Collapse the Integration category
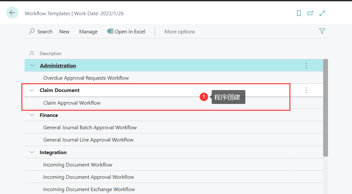The image size is (352, 194). point(32,152)
